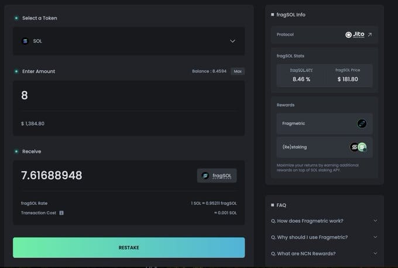Click the fragSOL APY label

point(301,70)
